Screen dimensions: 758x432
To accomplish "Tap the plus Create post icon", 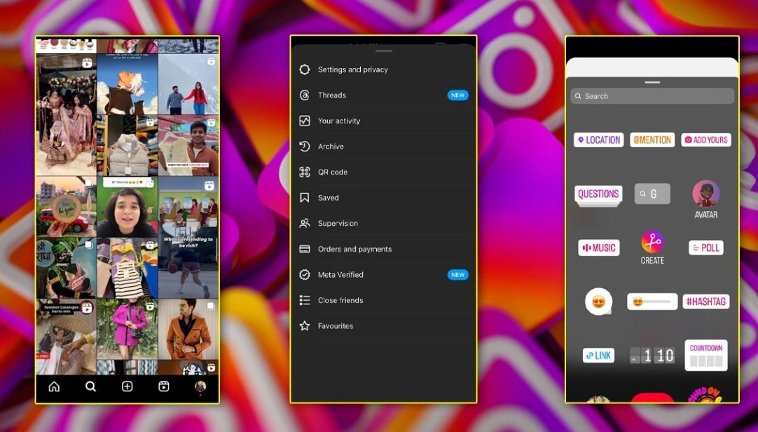I will pos(127,386).
